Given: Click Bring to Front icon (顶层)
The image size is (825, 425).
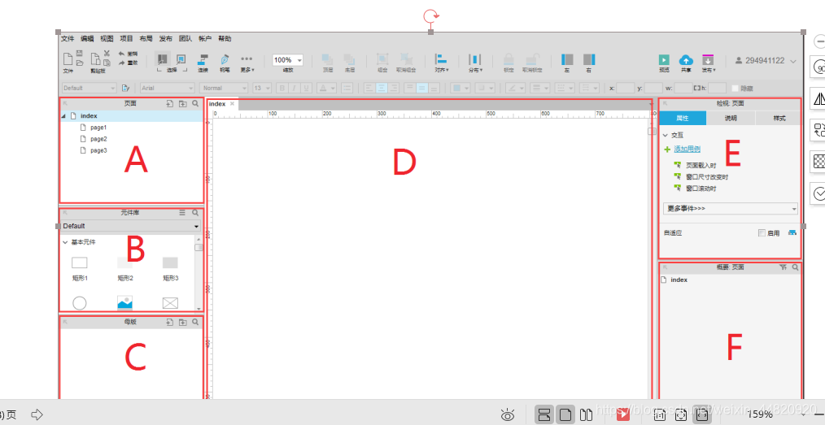Looking at the screenshot, I should [x=327, y=59].
